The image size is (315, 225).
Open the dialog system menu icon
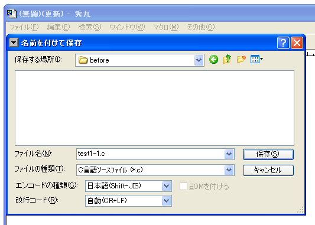pos(14,43)
